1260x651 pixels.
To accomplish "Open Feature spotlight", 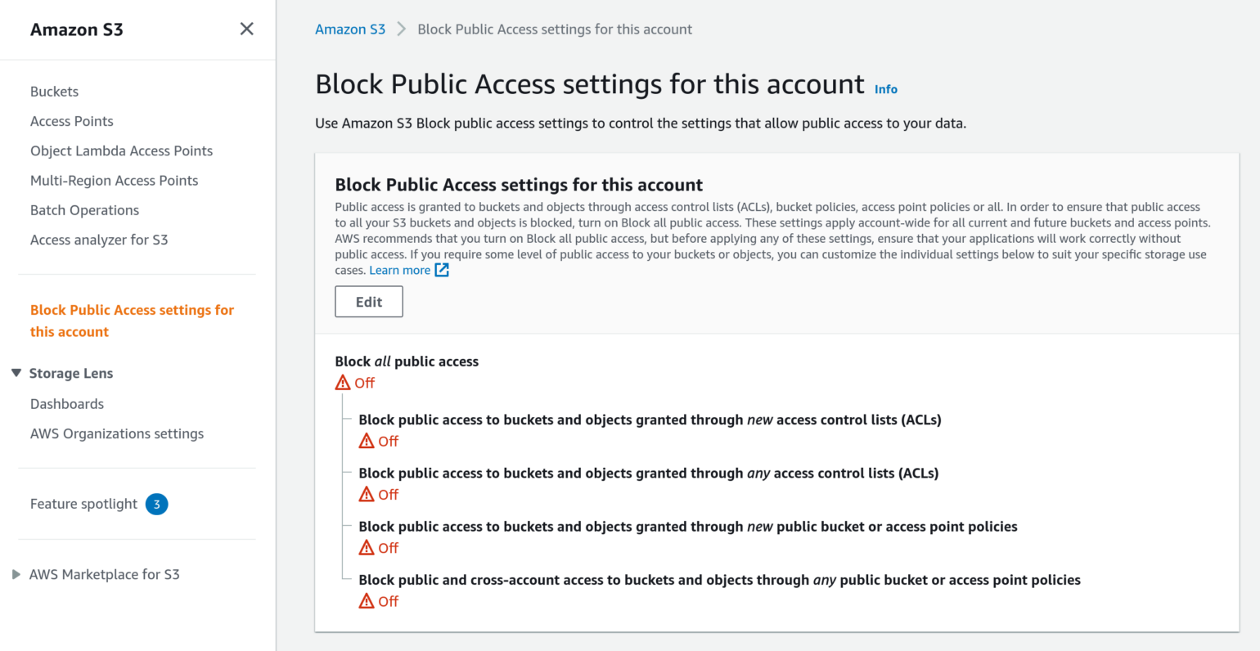I will [x=83, y=504].
